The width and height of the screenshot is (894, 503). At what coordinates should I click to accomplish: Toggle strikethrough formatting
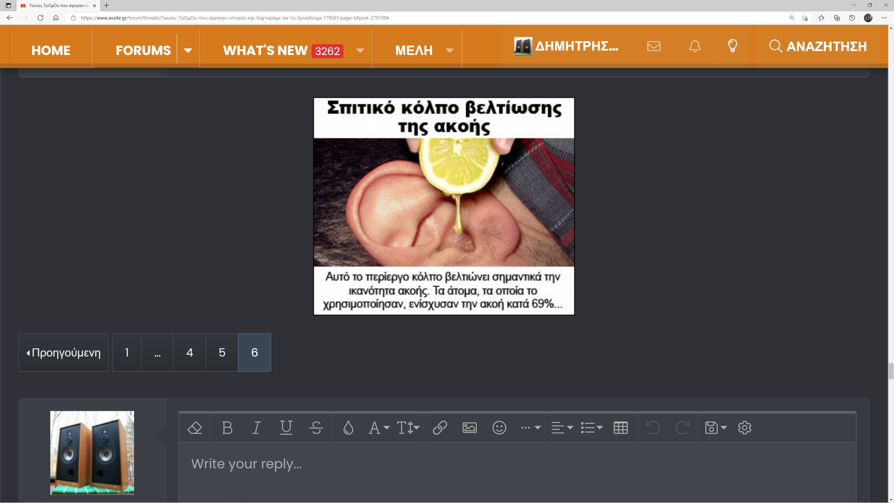[x=316, y=428]
